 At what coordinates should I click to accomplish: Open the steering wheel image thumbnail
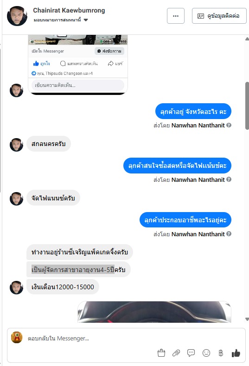pos(154,312)
